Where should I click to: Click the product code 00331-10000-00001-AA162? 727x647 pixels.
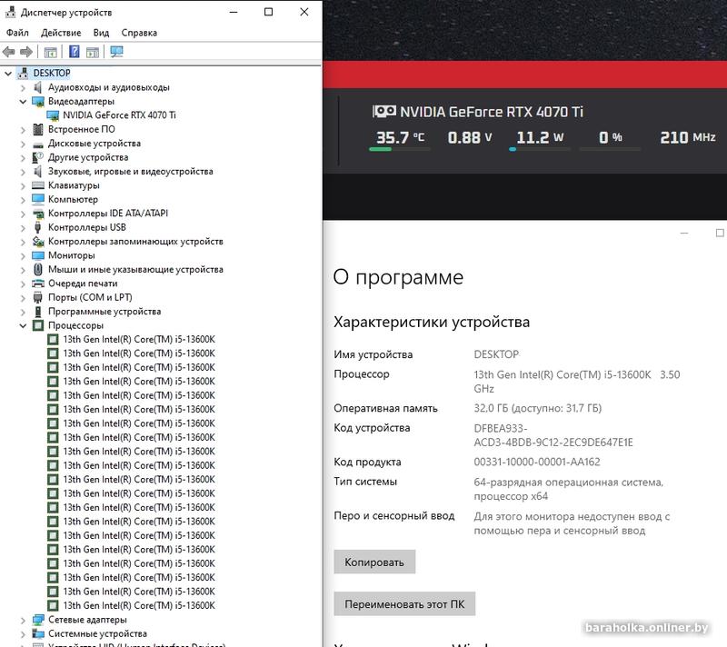click(x=537, y=462)
